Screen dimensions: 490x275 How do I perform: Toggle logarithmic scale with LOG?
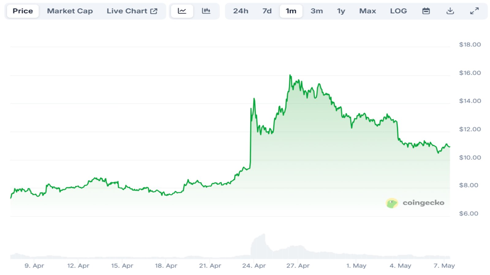click(398, 11)
